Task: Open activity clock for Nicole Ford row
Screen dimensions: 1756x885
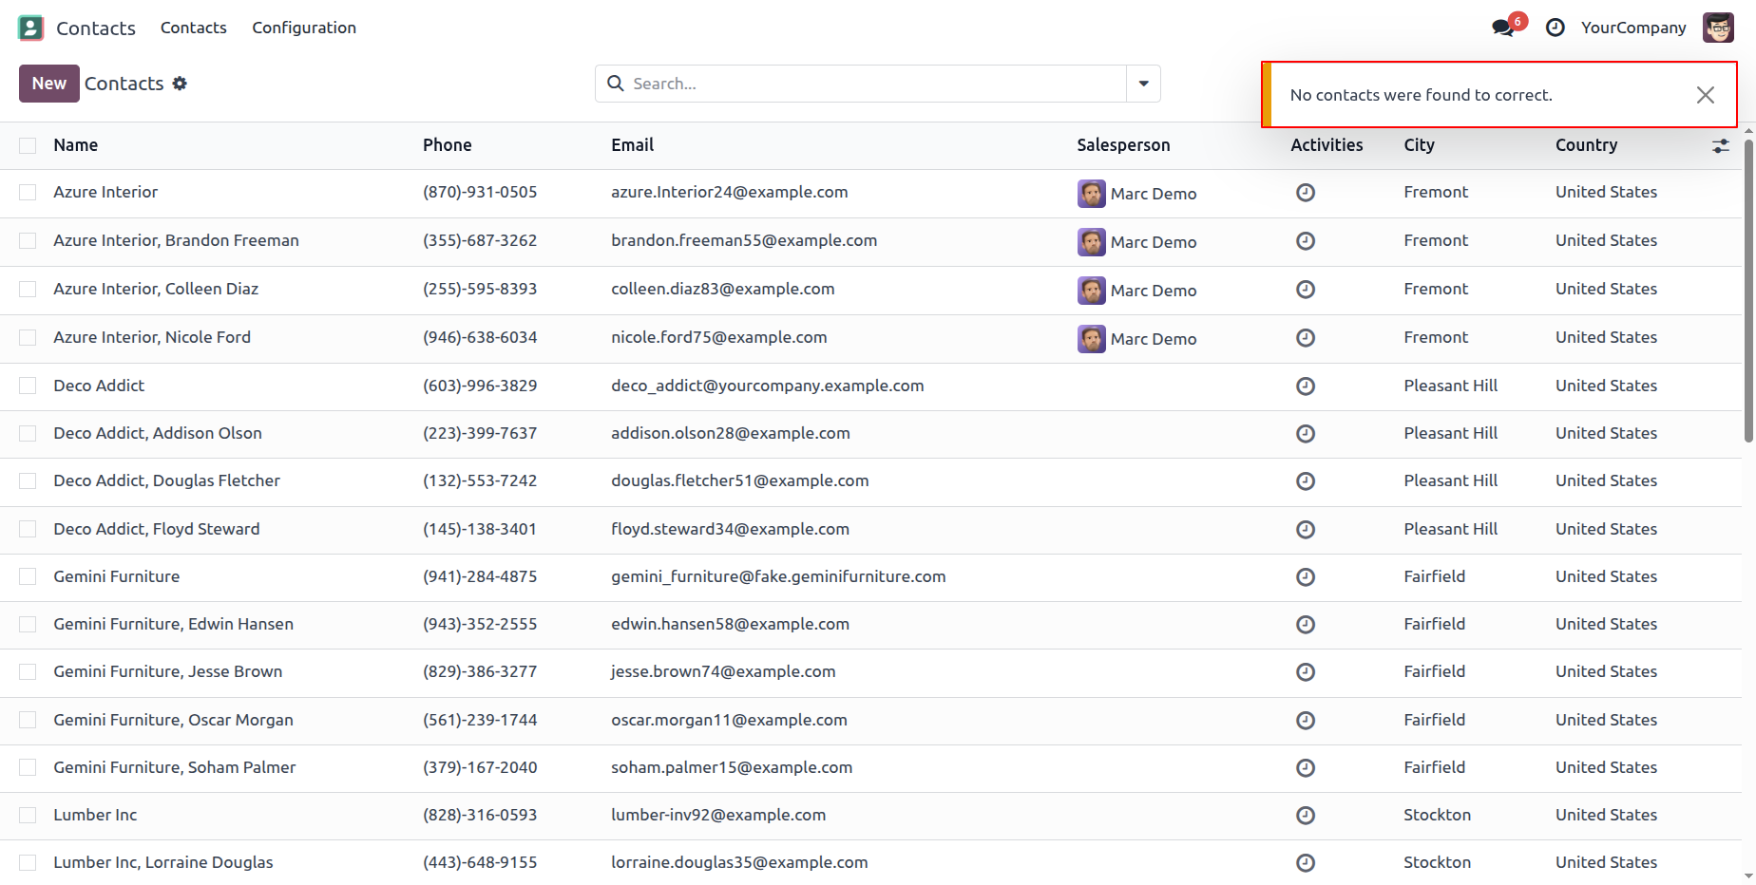Action: click(1306, 338)
